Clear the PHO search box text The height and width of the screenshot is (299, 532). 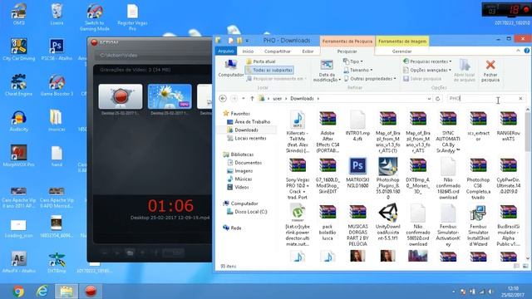click(x=520, y=99)
